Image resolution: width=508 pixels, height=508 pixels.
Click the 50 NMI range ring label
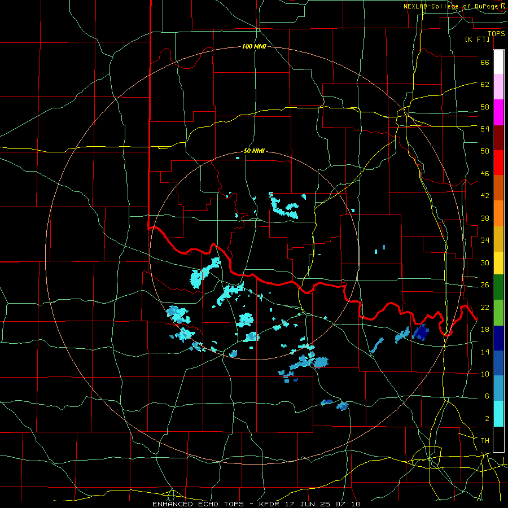point(254,151)
